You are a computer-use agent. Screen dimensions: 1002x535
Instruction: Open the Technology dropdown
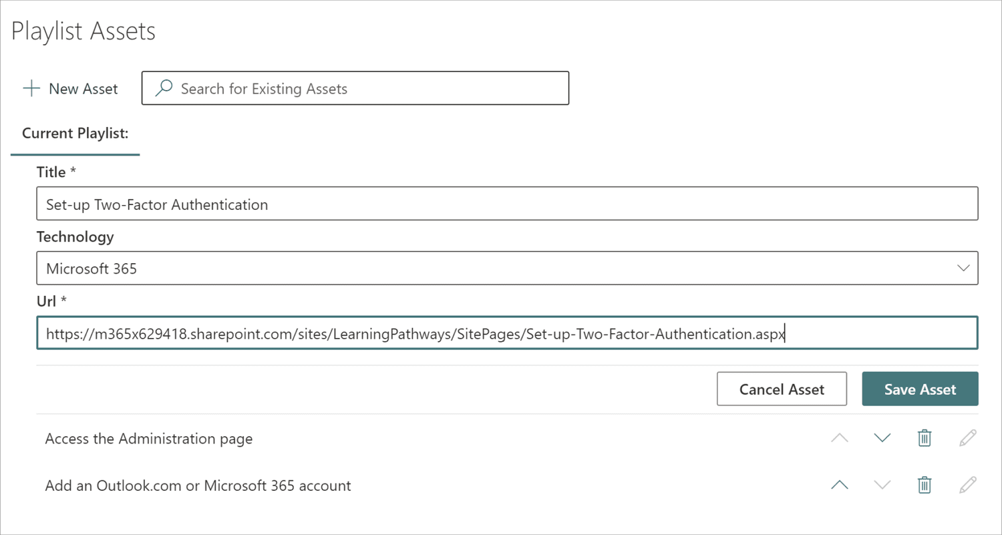click(963, 267)
